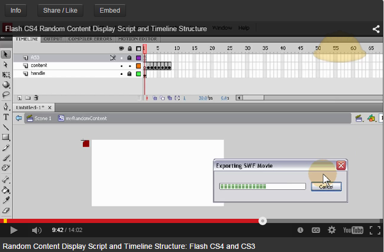
Task: Toggle closed captions CC button
Action: (315, 230)
